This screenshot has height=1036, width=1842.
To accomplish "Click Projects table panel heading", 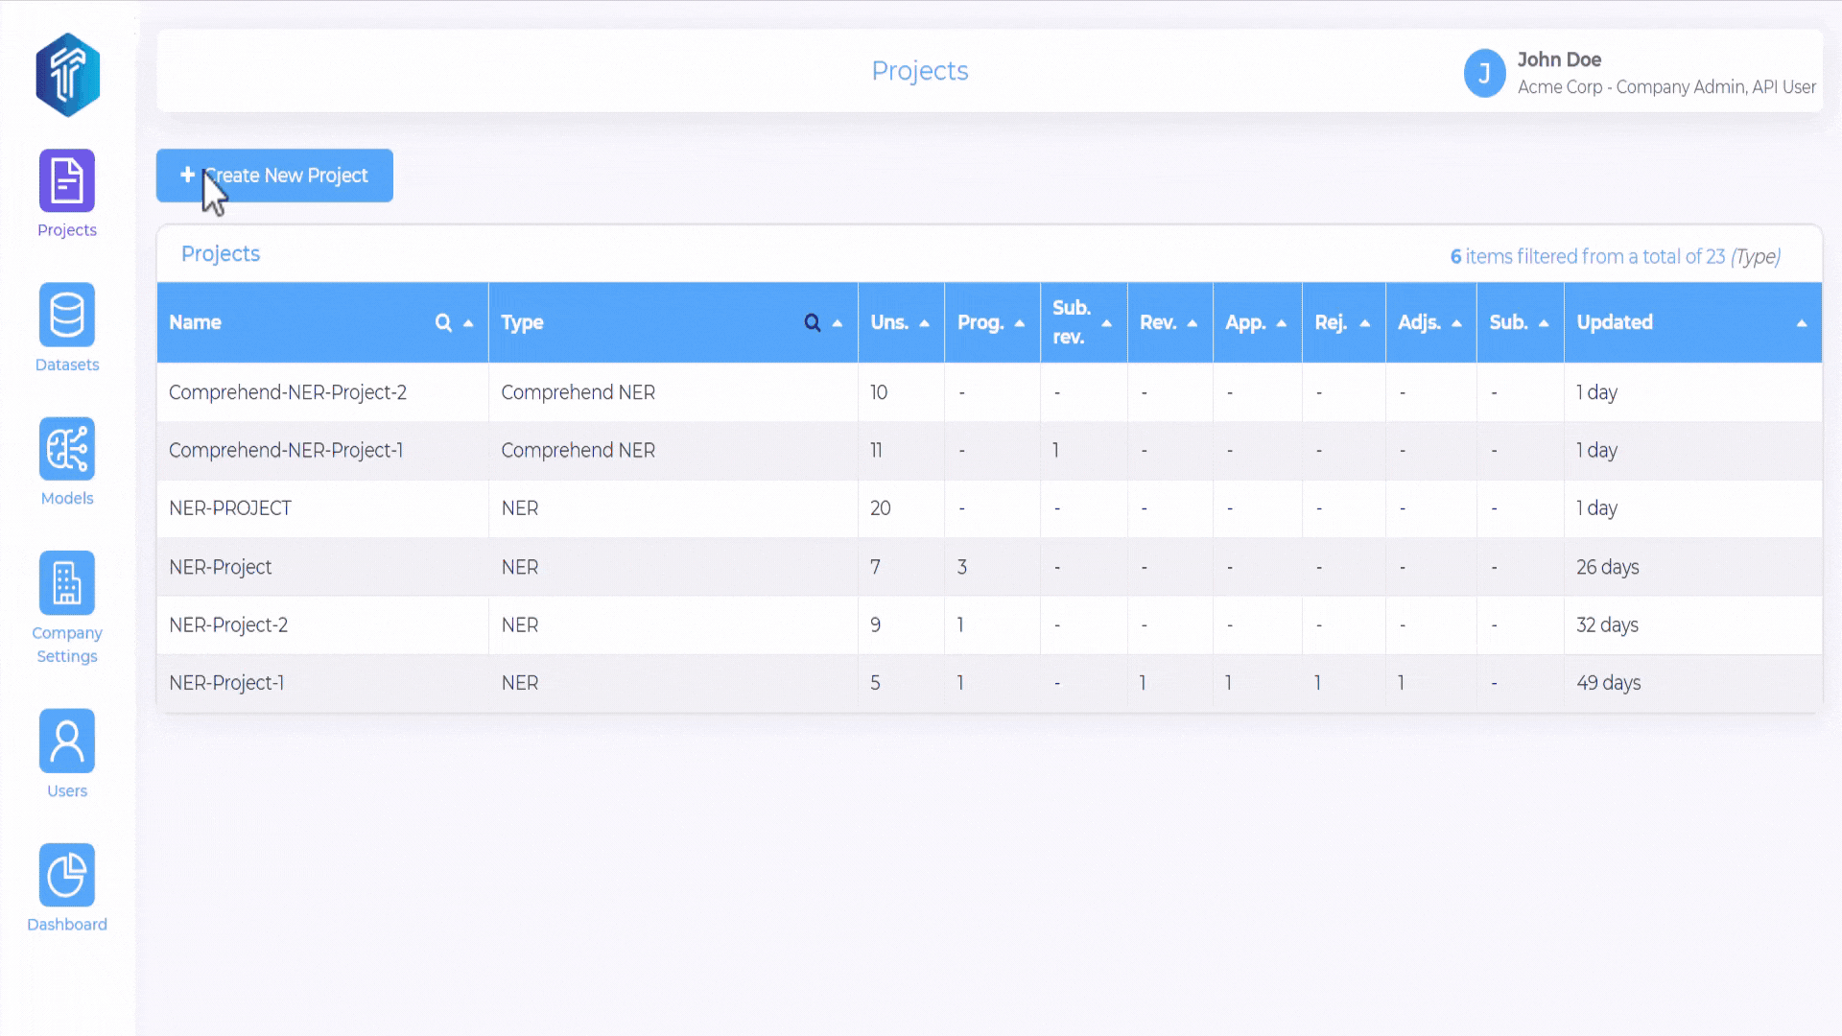I will point(221,253).
